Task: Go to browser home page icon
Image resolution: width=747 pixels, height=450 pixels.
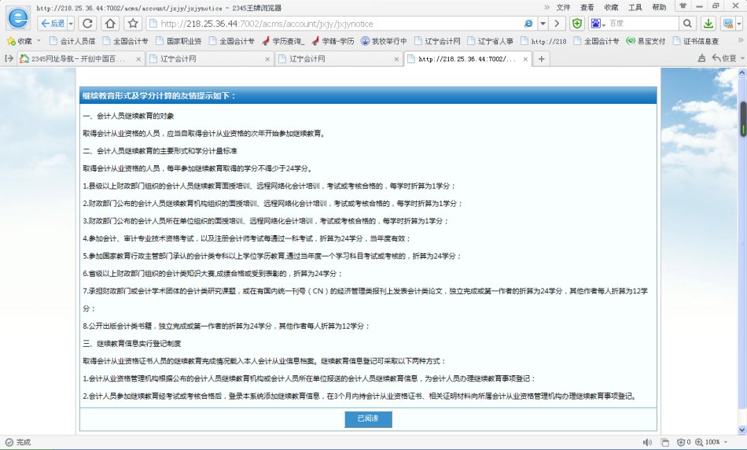Action: 111,24
